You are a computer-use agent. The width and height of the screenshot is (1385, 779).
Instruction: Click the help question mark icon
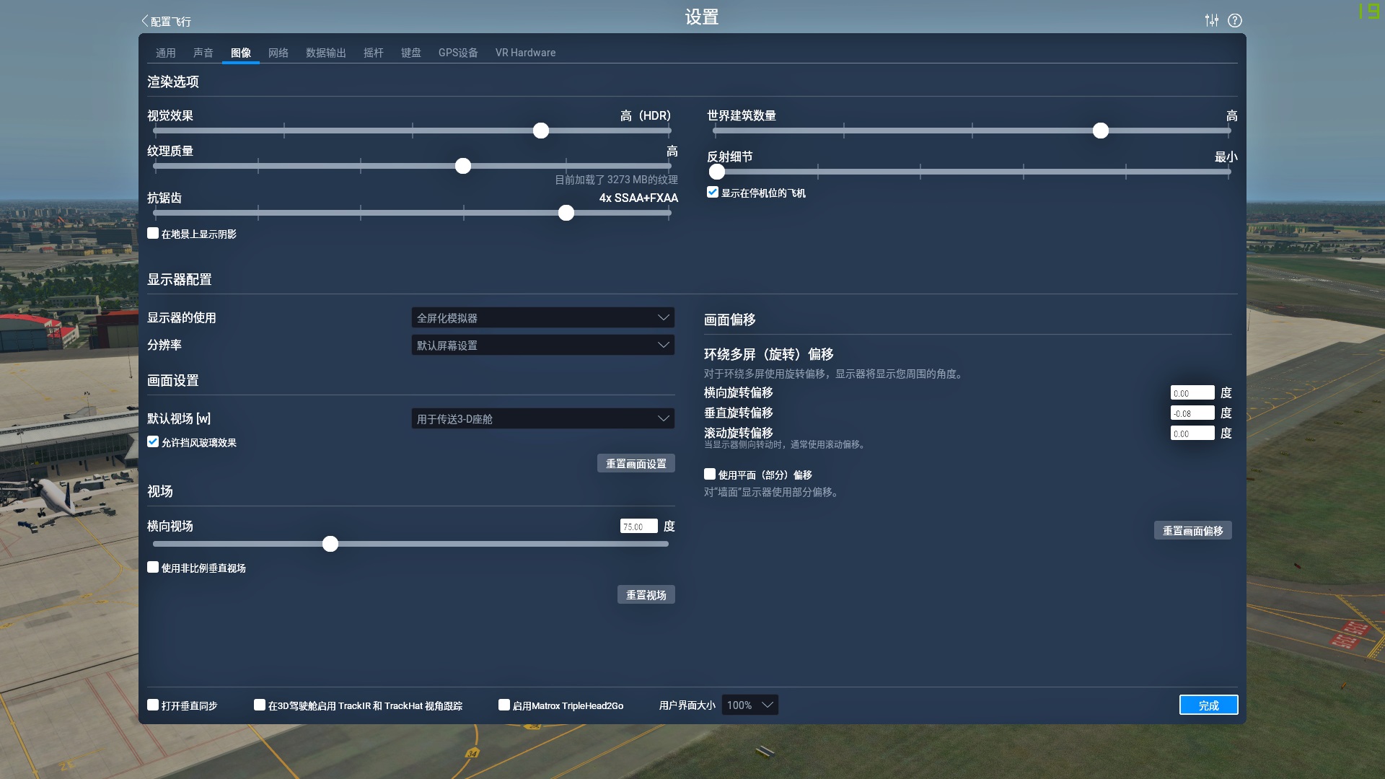(x=1235, y=20)
